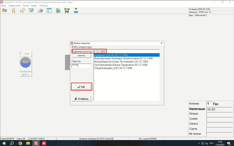The height and width of the screenshot is (146, 234).
Task: Click the Смена № 88770 status entry
Action: pos(8,139)
